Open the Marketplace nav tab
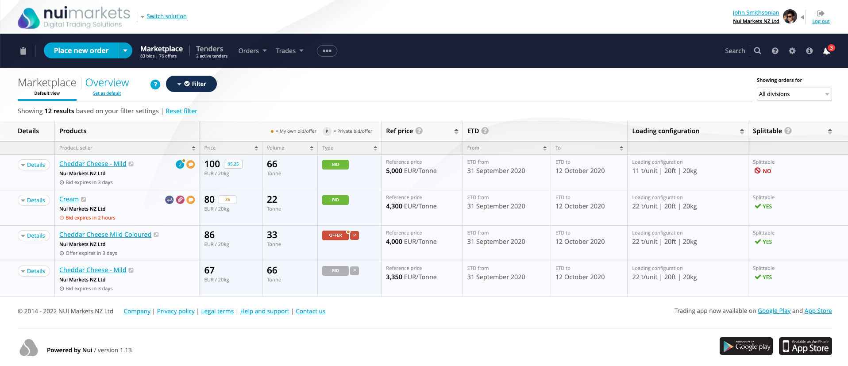The width and height of the screenshot is (848, 366). coord(162,51)
